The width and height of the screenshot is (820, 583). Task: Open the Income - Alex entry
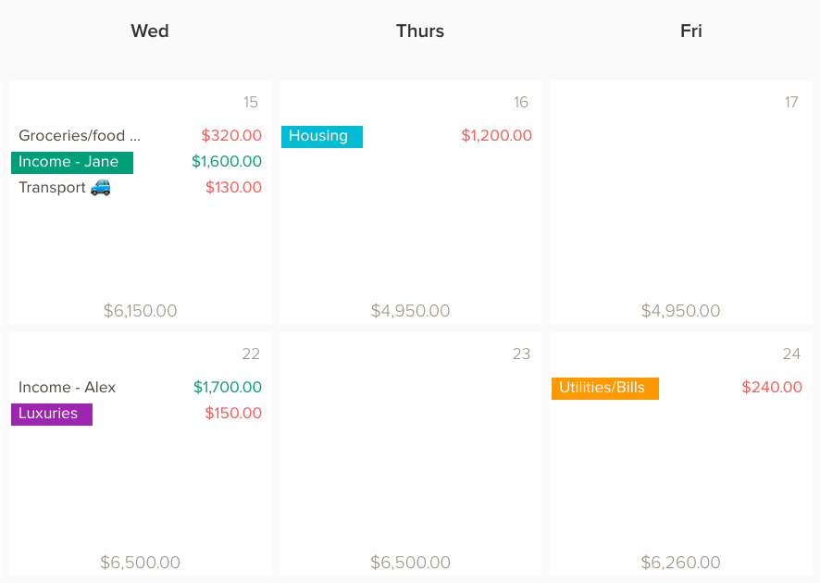point(67,388)
